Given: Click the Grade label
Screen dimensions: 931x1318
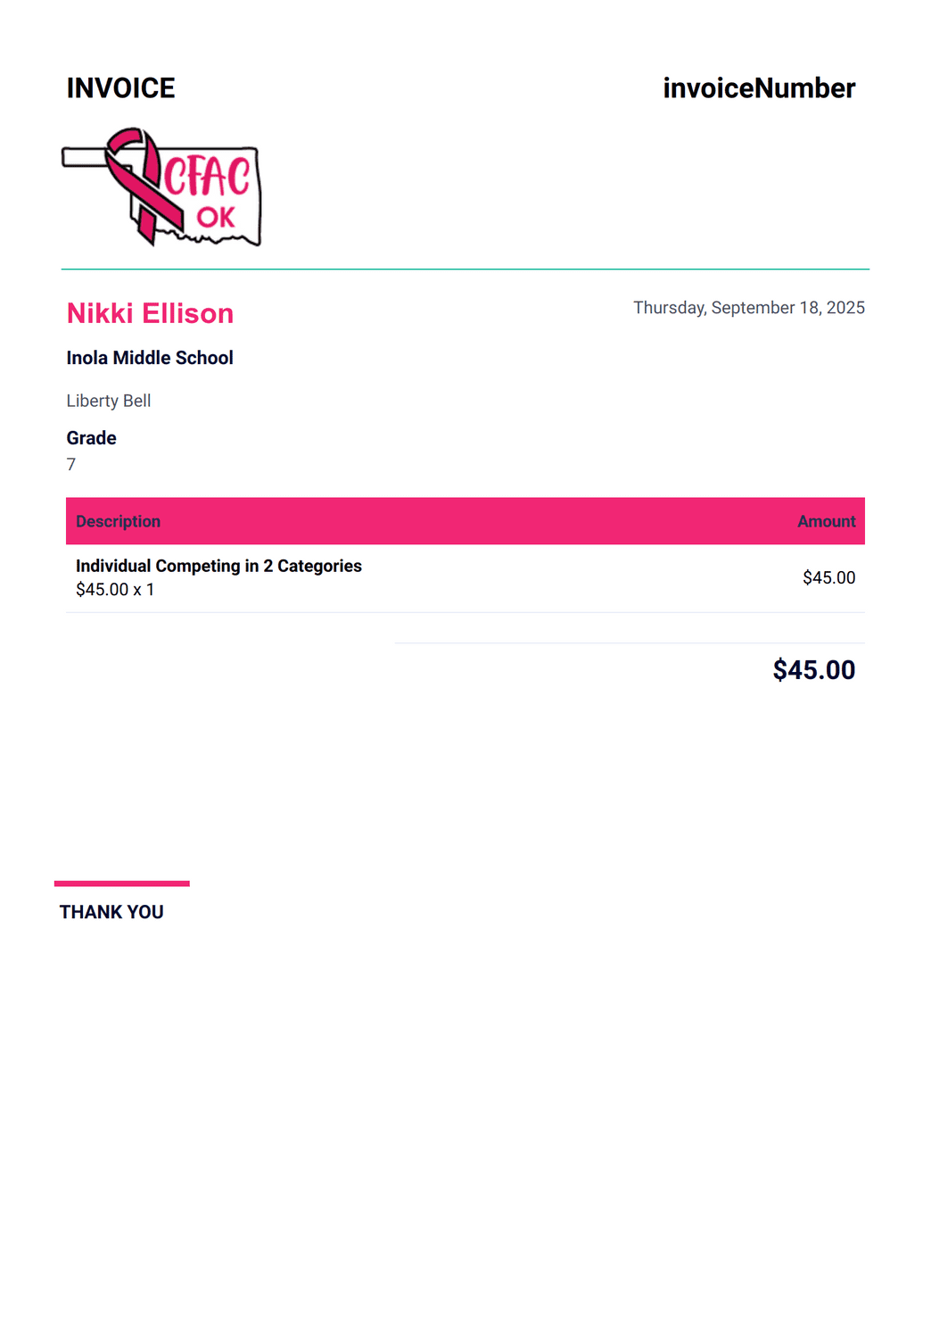Looking at the screenshot, I should point(91,438).
